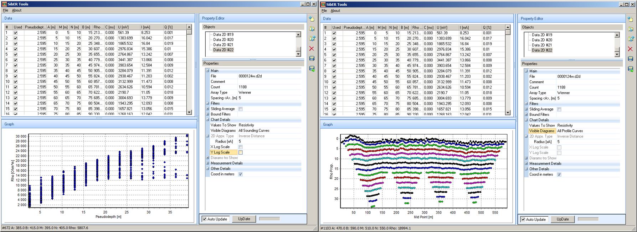Screen dimensions: 637x232
Task: Click the red X delete icon in left window
Action: (x=312, y=48)
